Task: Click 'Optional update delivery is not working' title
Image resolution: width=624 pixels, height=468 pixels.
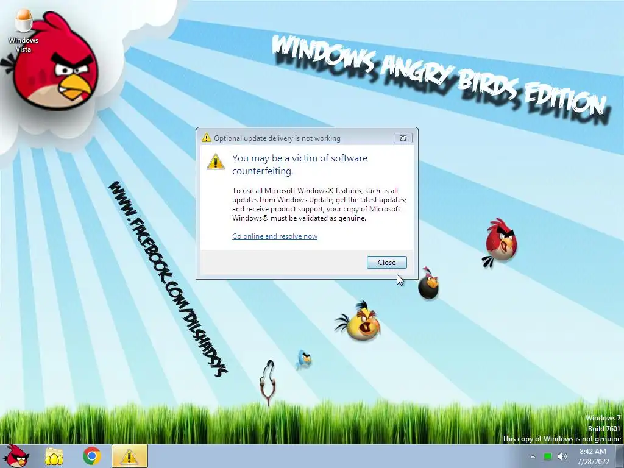Action: pos(277,138)
